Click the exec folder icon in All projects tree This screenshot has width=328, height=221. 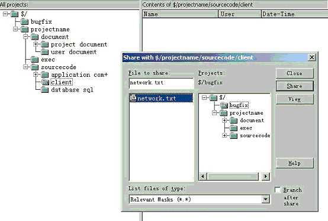point(35,60)
